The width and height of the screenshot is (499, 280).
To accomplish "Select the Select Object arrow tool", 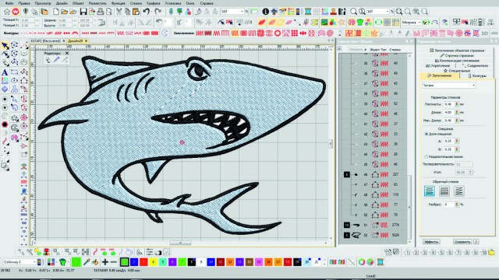I will pos(5,46).
